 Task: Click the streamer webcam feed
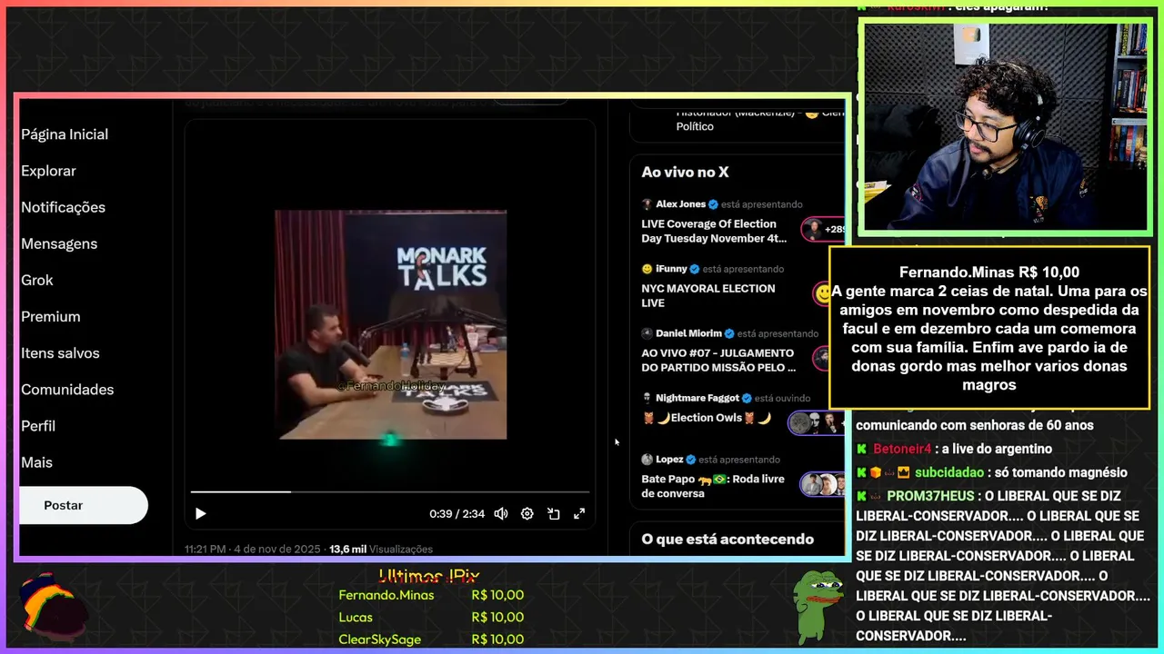coord(1005,127)
